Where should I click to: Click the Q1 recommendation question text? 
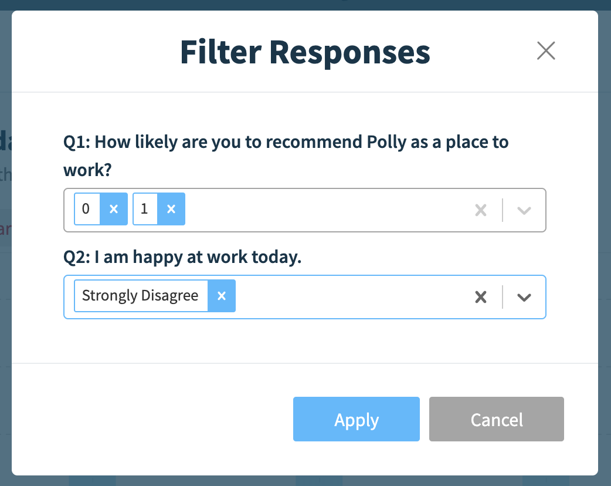point(286,141)
